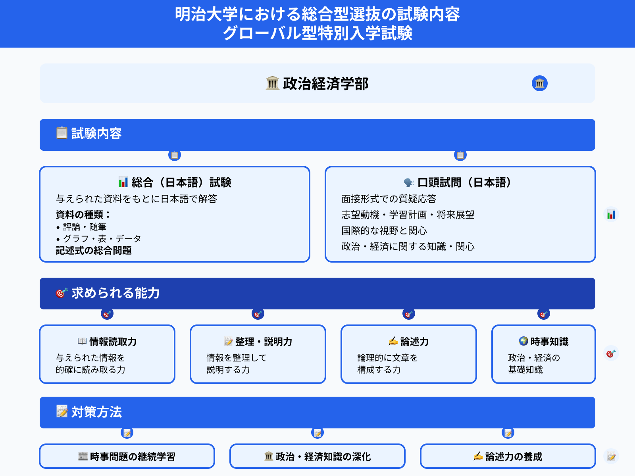Click the text 説明する力

tap(228, 370)
